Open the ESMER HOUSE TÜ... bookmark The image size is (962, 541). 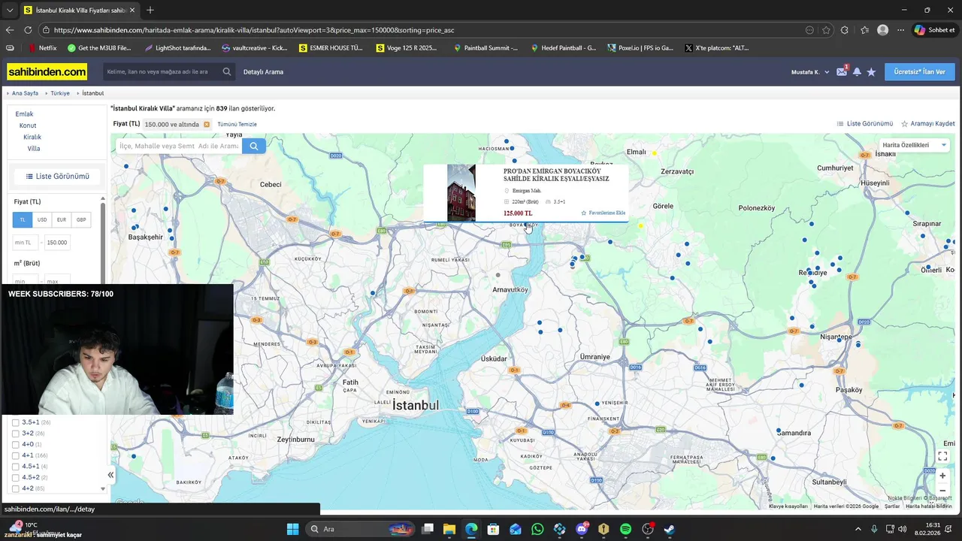[331, 48]
